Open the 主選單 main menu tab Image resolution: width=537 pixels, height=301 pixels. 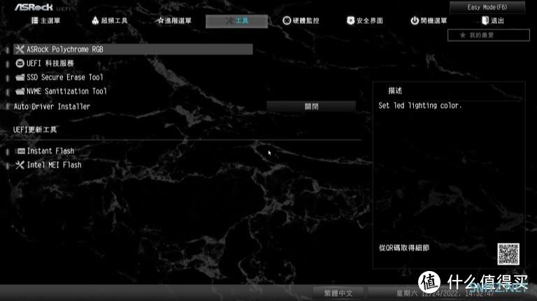coord(45,21)
